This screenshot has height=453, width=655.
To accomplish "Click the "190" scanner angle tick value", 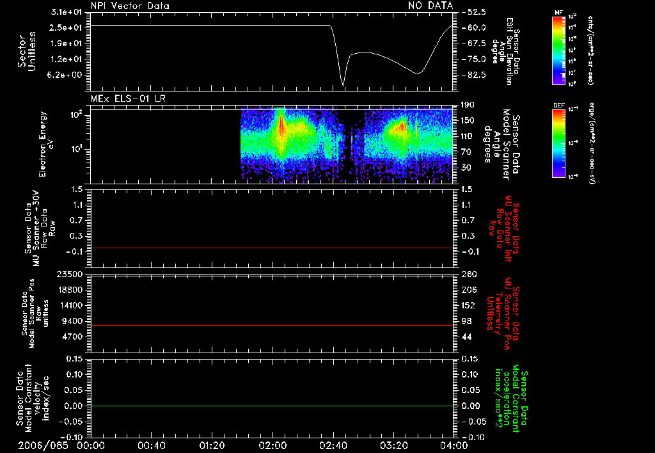I will coord(468,105).
